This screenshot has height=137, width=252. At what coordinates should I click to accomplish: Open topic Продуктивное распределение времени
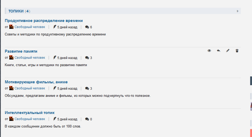(x=44, y=21)
